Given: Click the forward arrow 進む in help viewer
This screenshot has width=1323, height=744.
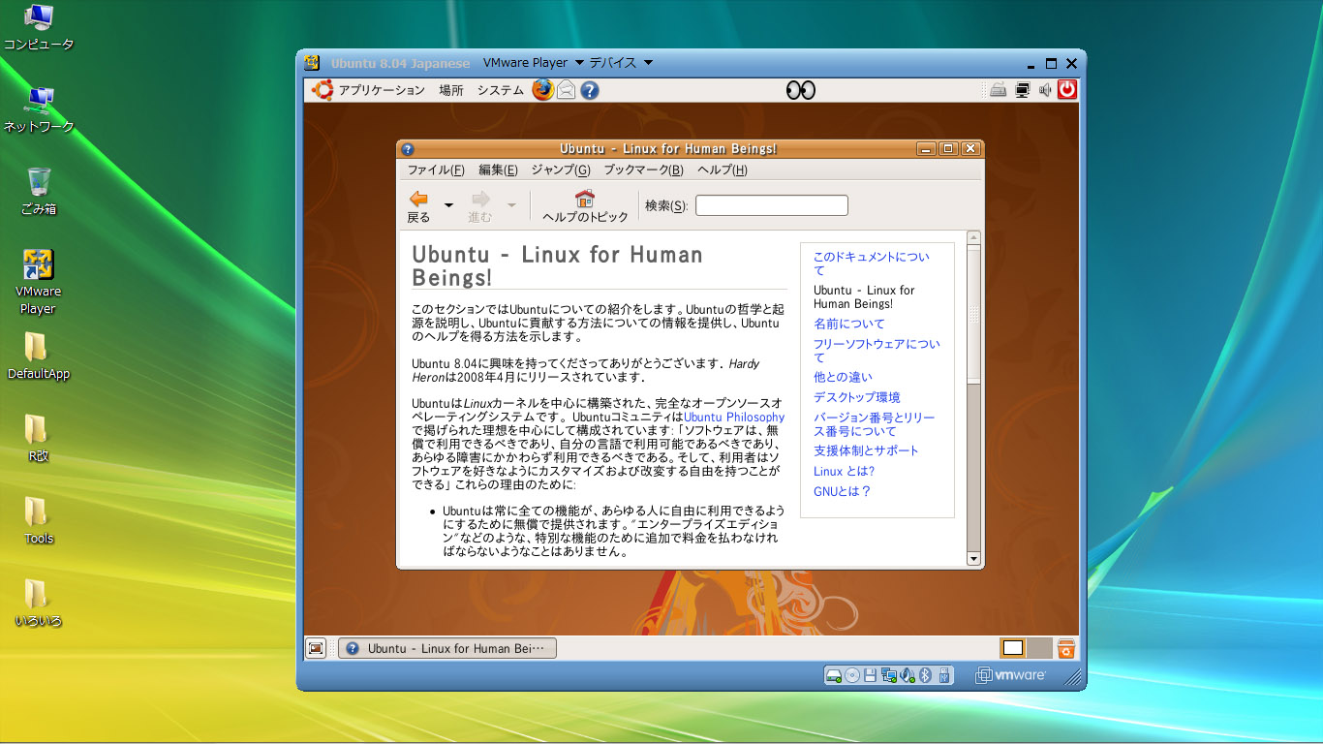Looking at the screenshot, I should (x=480, y=206).
